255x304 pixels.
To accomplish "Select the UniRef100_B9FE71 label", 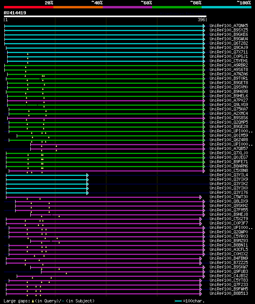I will 229,162.
